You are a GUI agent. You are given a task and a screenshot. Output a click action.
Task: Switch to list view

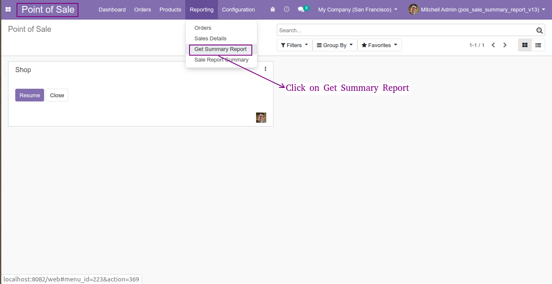coord(538,45)
